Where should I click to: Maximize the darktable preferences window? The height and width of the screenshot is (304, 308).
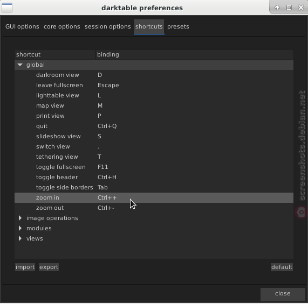click(289, 8)
